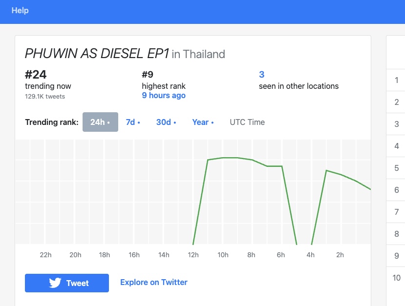Select rank row 10 in side list
This screenshot has width=405, height=306.
point(397,278)
